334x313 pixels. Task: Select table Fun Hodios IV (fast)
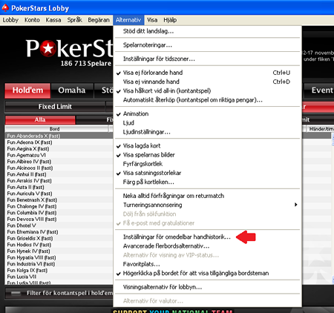coord(59,245)
